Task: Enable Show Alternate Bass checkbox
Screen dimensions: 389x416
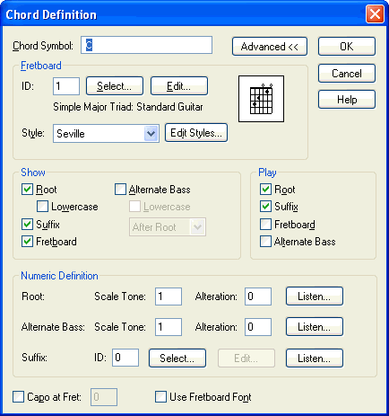Action: click(120, 190)
